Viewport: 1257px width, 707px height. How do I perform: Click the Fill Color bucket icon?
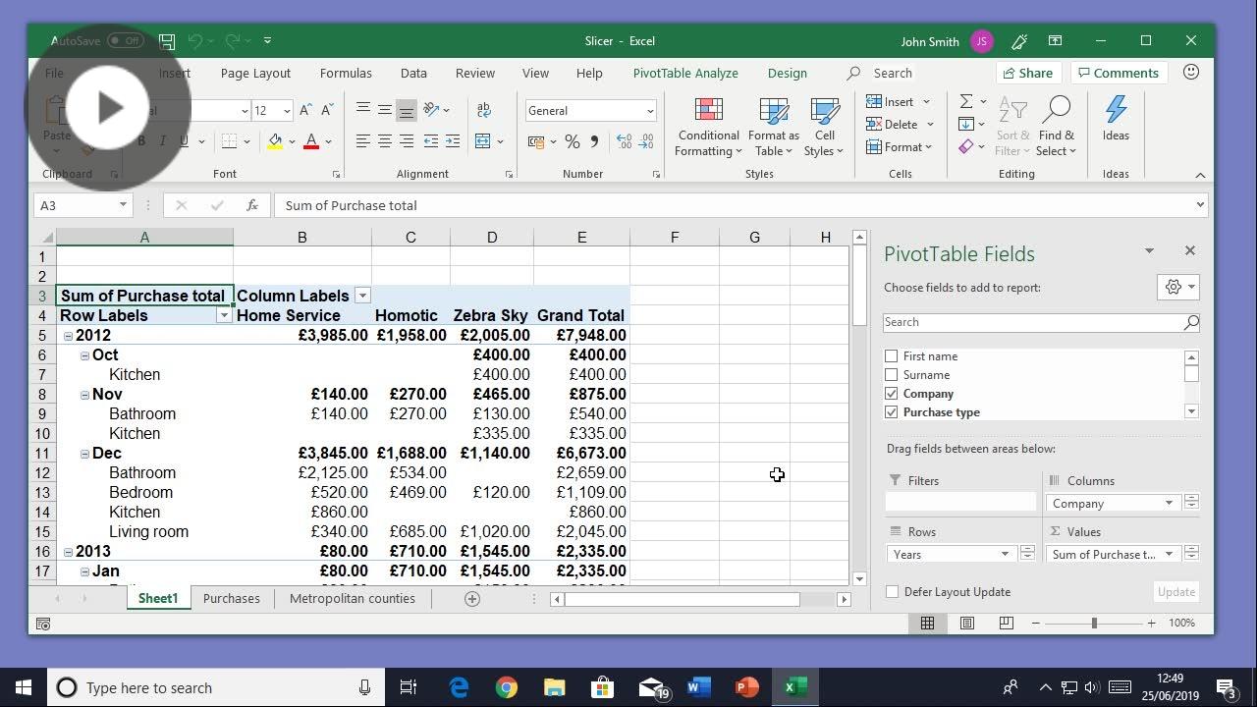pos(275,141)
